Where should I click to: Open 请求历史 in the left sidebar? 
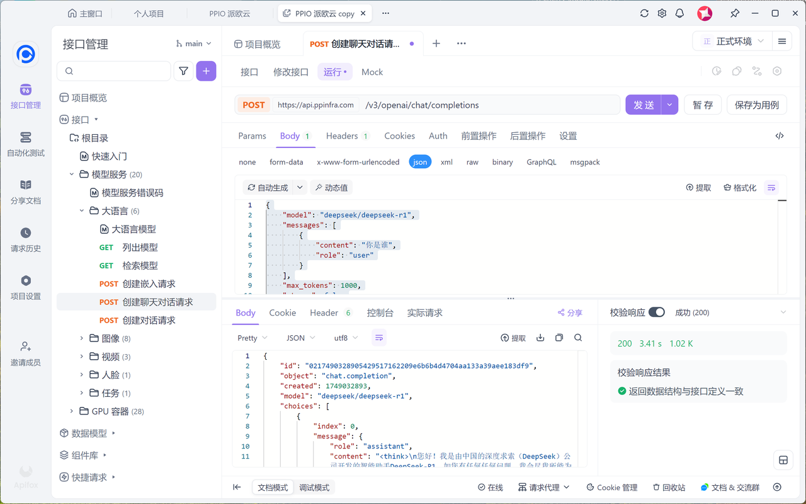(x=26, y=239)
